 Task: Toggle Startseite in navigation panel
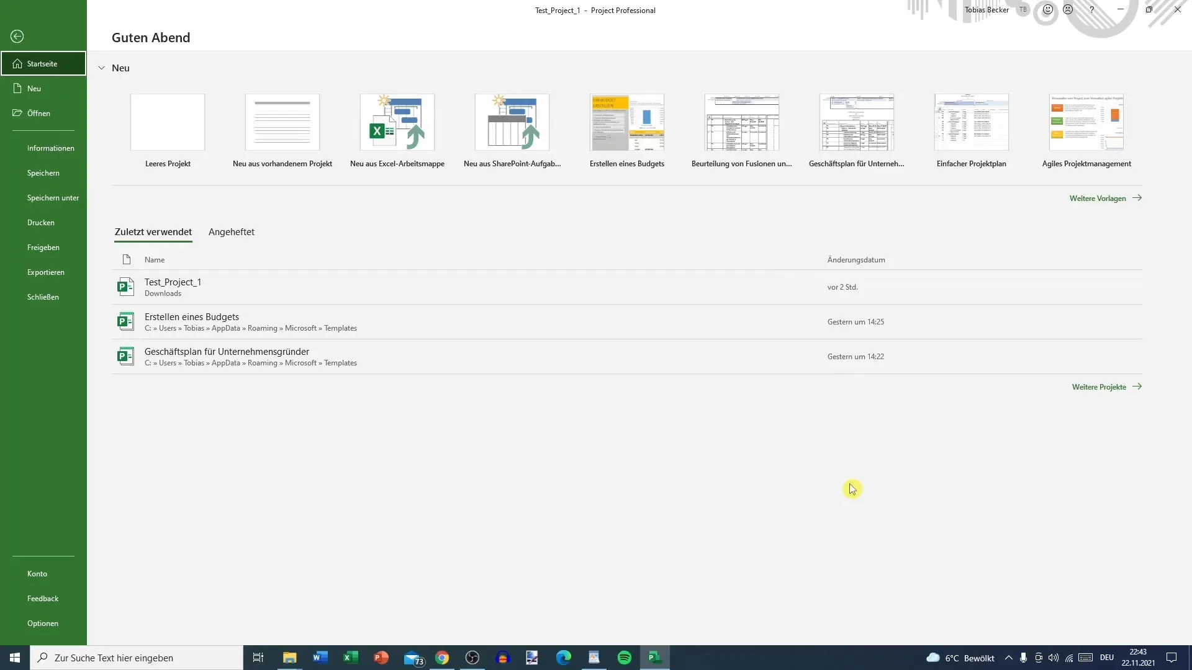coord(43,63)
